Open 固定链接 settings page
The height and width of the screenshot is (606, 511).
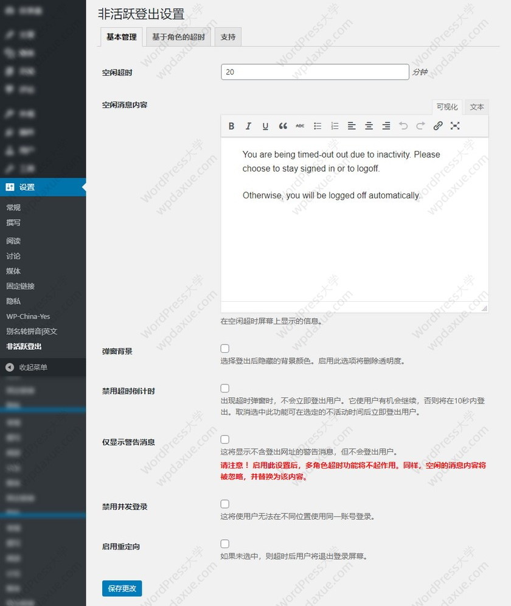21,286
